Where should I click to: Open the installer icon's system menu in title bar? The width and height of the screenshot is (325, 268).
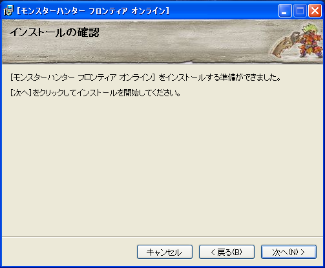8,10
